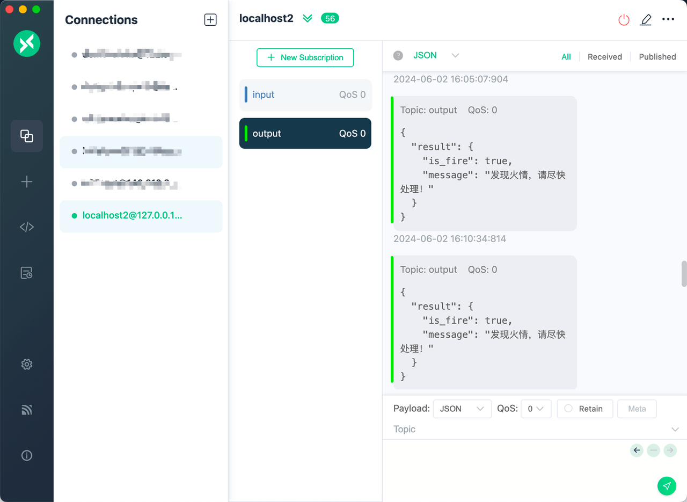Open the Script code icon in sidebar
Viewport: 687px width, 502px height.
pyautogui.click(x=27, y=227)
